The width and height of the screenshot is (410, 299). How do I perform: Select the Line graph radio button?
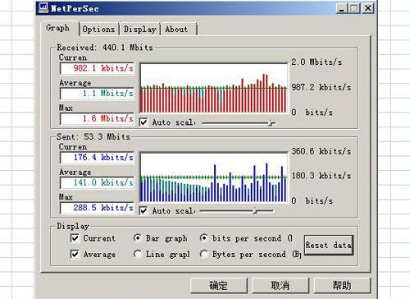[138, 254]
